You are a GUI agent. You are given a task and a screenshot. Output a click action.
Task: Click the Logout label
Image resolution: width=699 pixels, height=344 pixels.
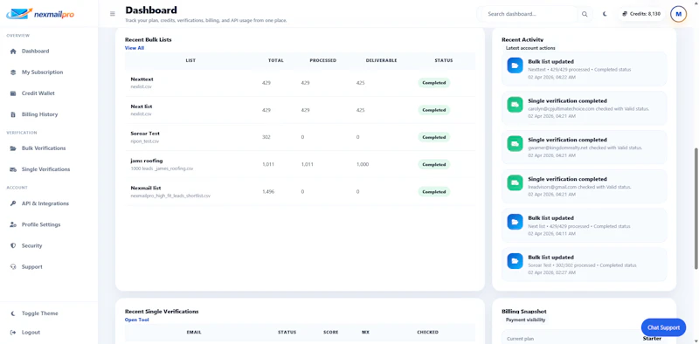[31, 333]
